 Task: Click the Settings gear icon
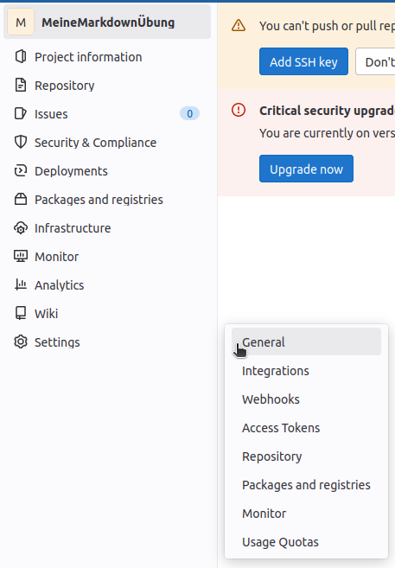[21, 342]
